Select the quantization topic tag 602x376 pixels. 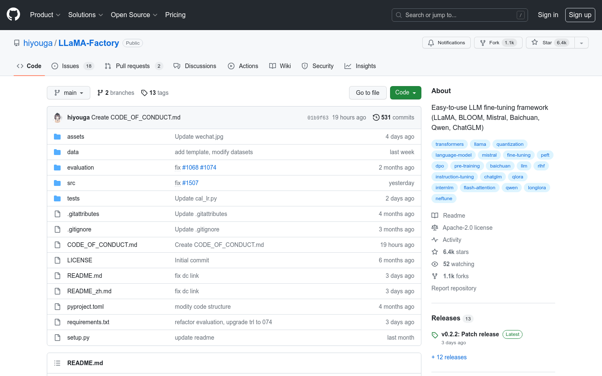(x=510, y=144)
